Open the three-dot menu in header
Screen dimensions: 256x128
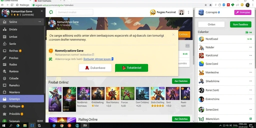click(x=188, y=12)
